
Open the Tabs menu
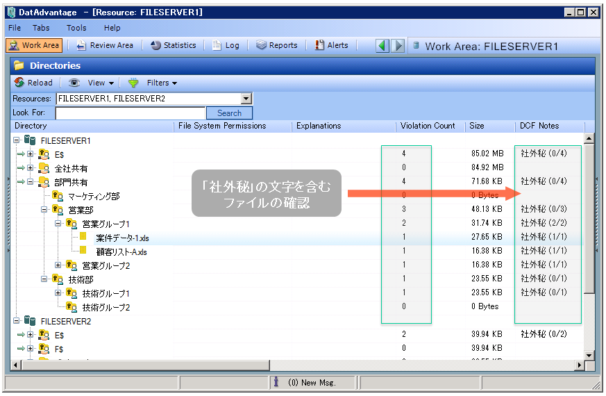point(41,28)
